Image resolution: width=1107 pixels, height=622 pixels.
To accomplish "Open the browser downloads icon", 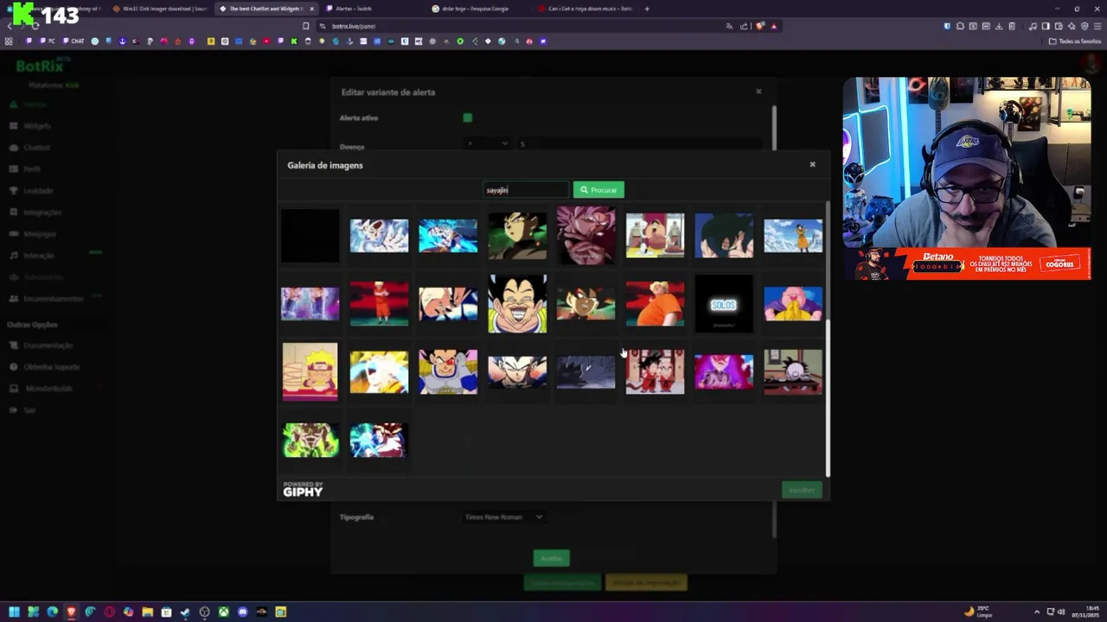I will coord(999,26).
